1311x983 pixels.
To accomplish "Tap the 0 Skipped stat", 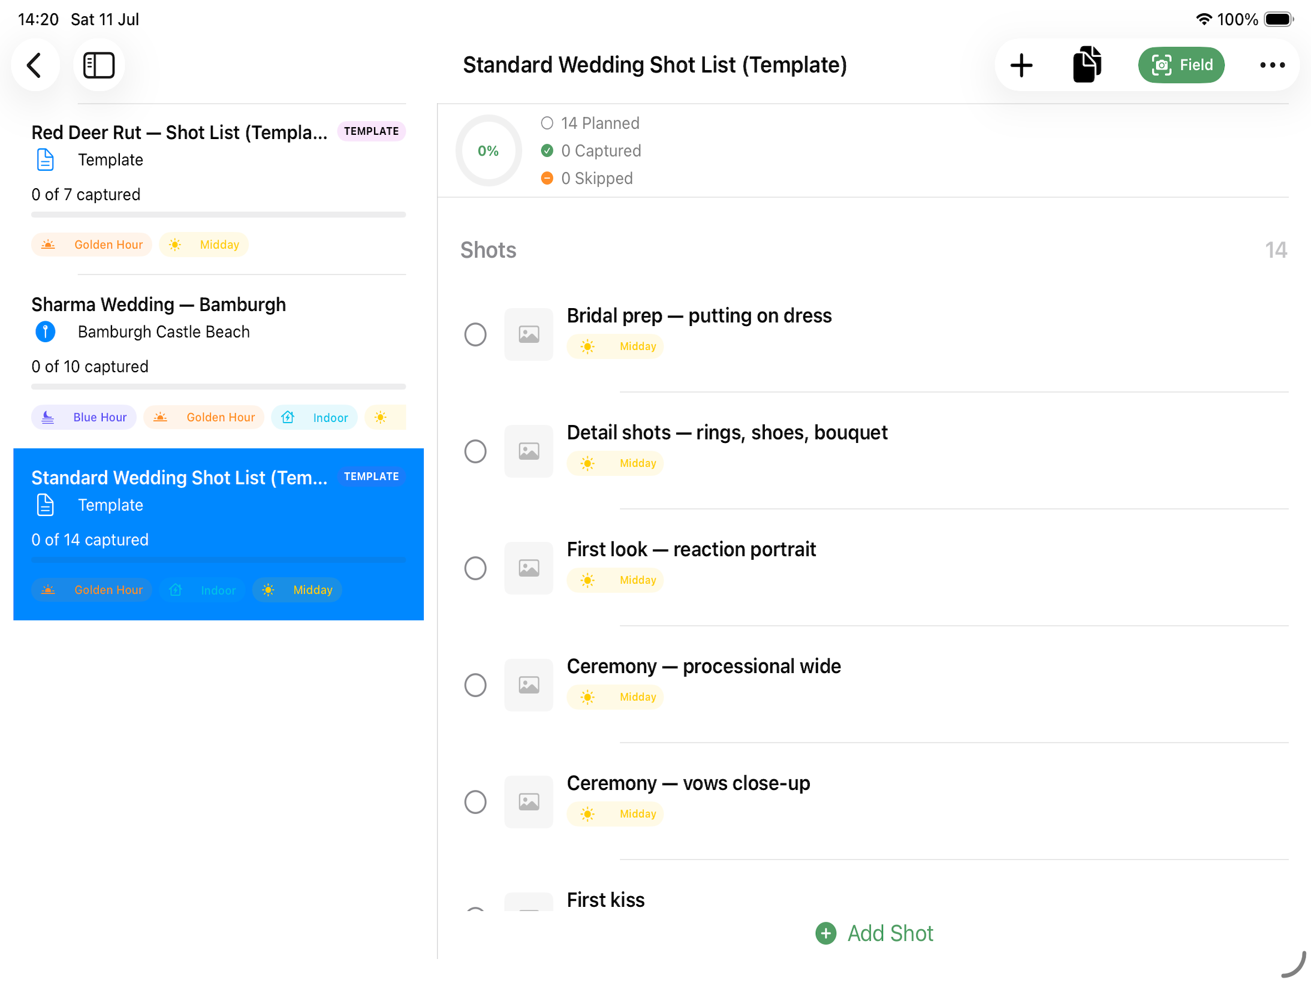I will tap(587, 178).
